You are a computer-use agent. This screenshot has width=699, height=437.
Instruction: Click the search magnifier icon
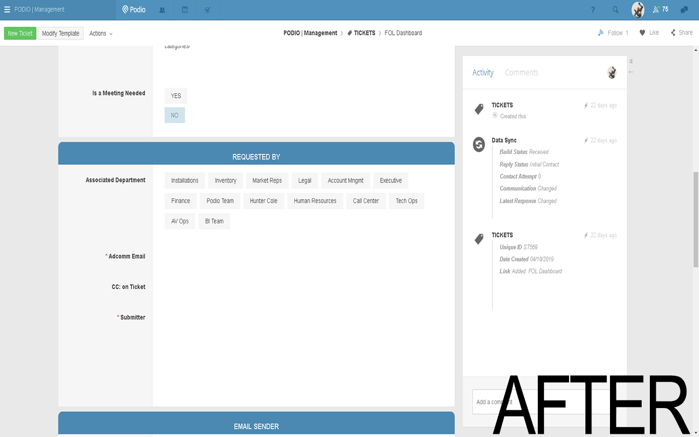pyautogui.click(x=615, y=10)
